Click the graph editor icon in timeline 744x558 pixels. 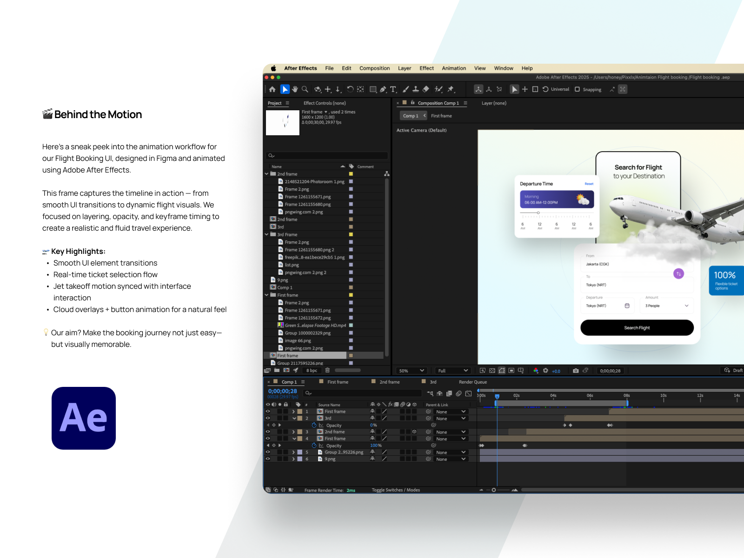click(x=468, y=393)
